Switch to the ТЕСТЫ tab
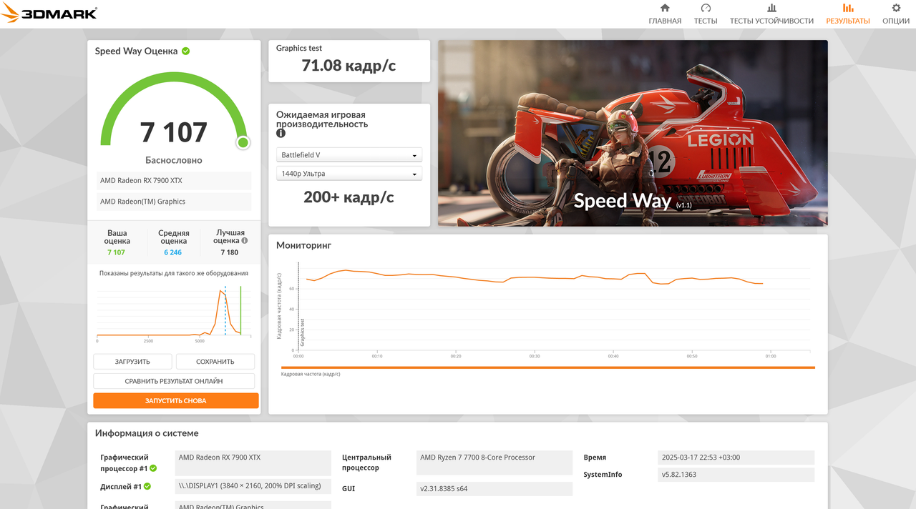The width and height of the screenshot is (916, 509). [706, 14]
